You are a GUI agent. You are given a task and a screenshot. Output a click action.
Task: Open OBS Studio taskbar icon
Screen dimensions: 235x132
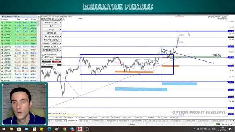click(87, 129)
